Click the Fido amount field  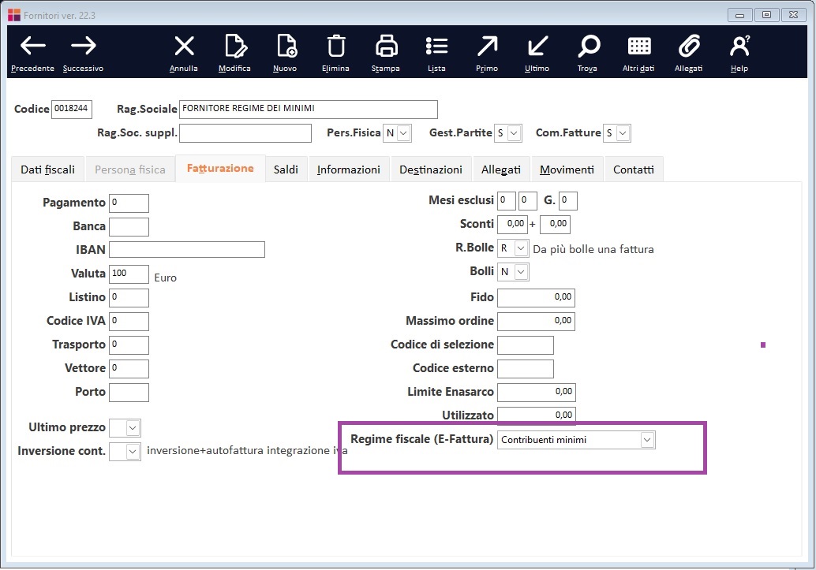coord(536,298)
